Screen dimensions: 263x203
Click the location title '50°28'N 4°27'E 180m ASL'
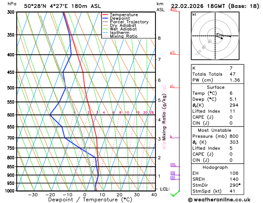(62, 6)
